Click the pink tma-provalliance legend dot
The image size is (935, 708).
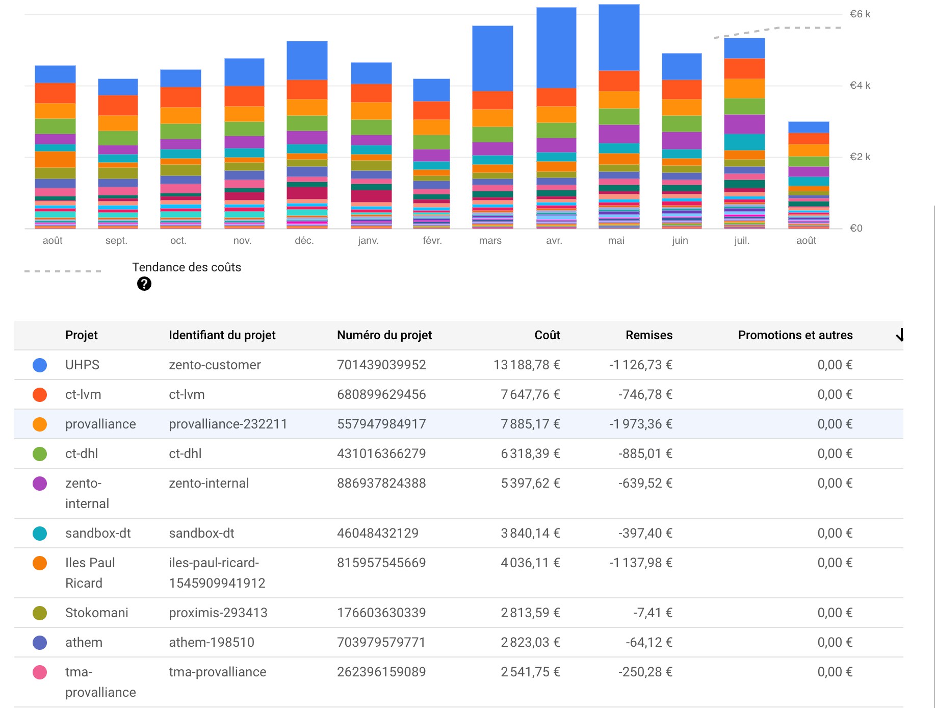40,672
